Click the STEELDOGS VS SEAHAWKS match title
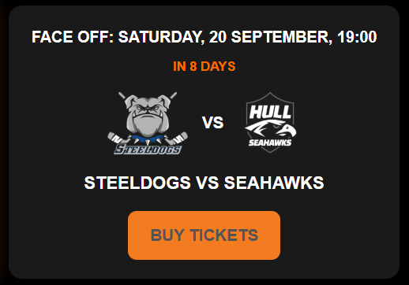The height and width of the screenshot is (285, 409). point(204,183)
